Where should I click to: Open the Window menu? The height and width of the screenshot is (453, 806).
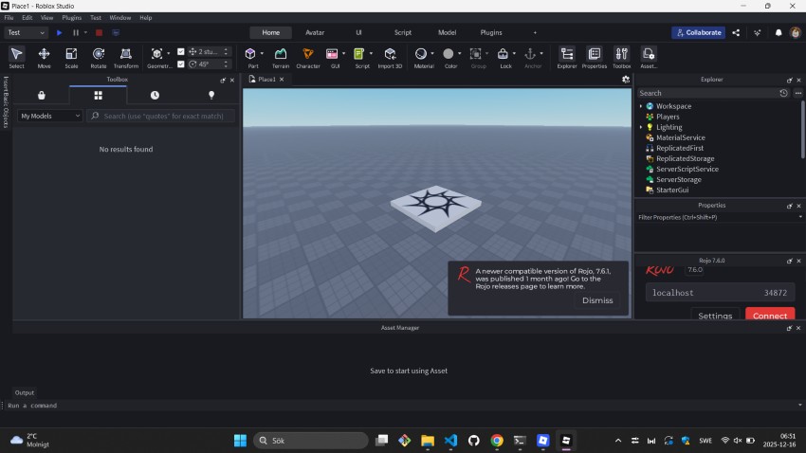pyautogui.click(x=119, y=17)
